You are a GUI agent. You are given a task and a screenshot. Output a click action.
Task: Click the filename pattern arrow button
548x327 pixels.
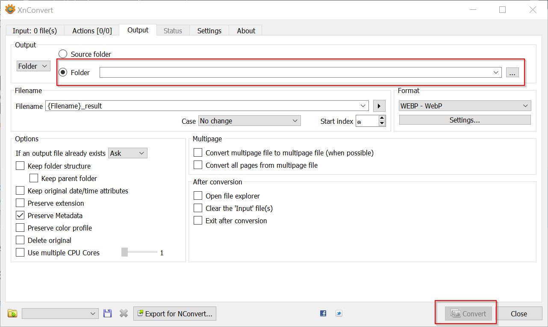pos(379,106)
